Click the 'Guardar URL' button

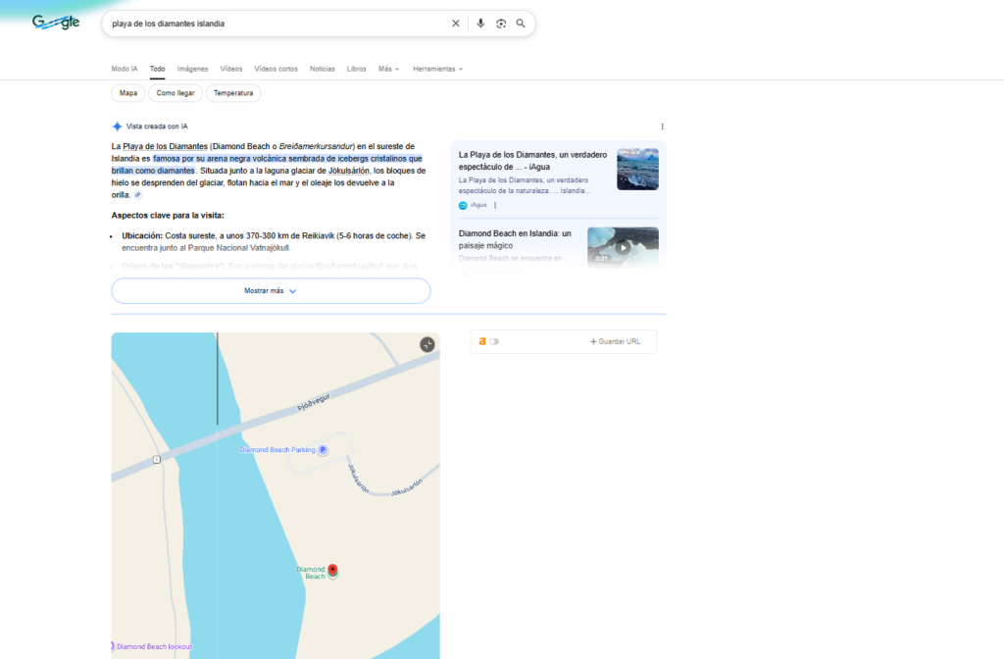tap(615, 341)
